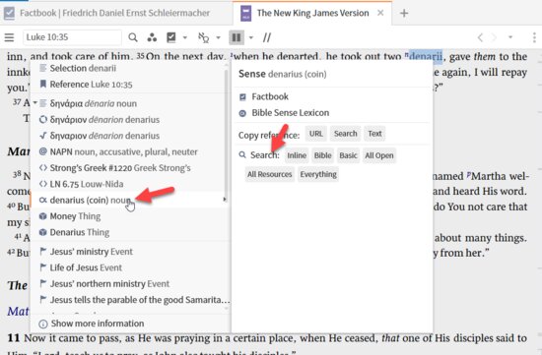Click the code brackets icon beside Strong's Greek

coord(42,168)
